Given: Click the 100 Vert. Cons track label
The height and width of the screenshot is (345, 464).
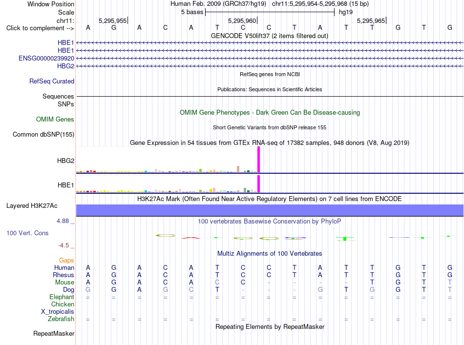Looking at the screenshot, I should [27, 233].
